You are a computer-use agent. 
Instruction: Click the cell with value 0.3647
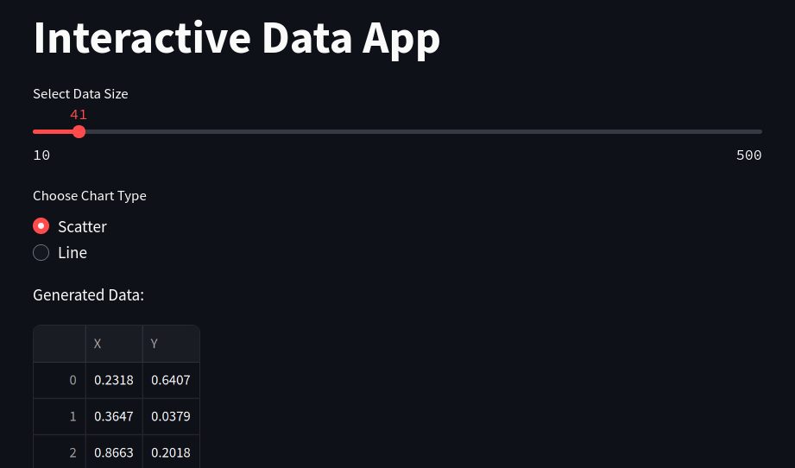tap(114, 416)
